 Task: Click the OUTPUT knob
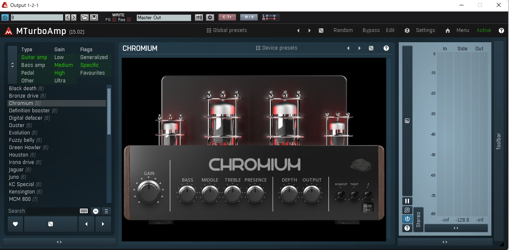(311, 194)
